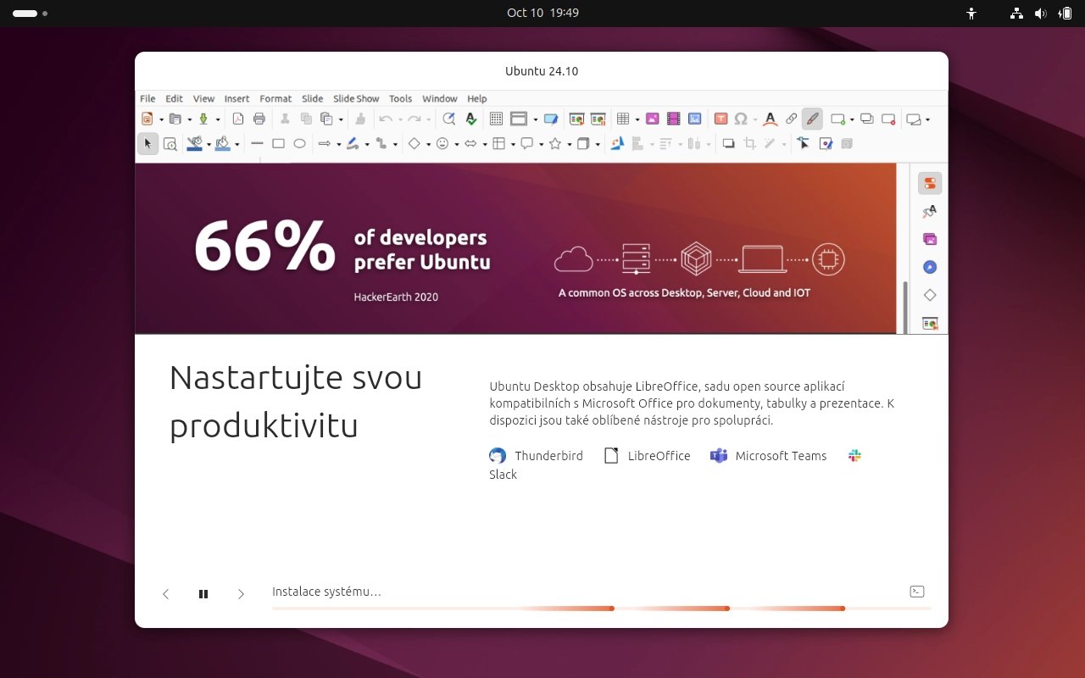The width and height of the screenshot is (1085, 678).
Task: Open the sidebar Shapes diamond icon
Action: (930, 295)
